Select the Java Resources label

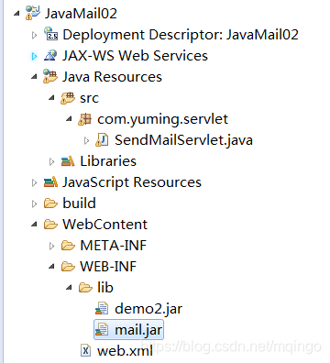112,77
